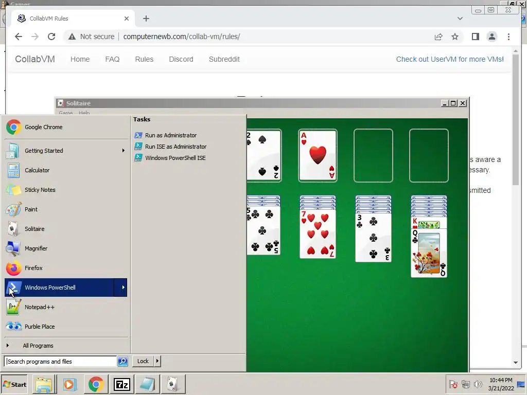Select the Queen of Clubs card
Viewport: 527px width, 395px height.
(x=429, y=253)
